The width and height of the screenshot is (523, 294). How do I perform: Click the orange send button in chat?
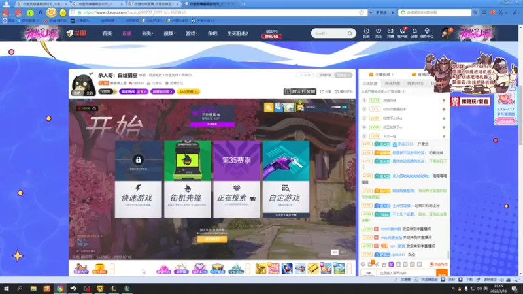tap(442, 274)
